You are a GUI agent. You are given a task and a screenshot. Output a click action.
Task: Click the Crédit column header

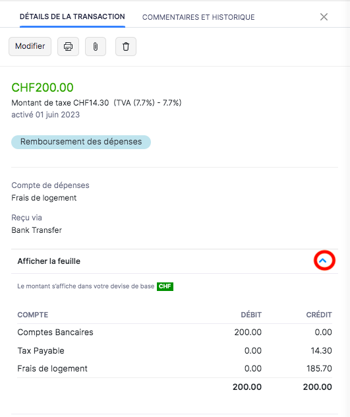[319, 315]
